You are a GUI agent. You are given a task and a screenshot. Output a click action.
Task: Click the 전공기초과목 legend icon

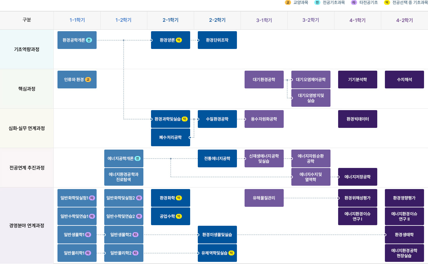pos(317,2)
